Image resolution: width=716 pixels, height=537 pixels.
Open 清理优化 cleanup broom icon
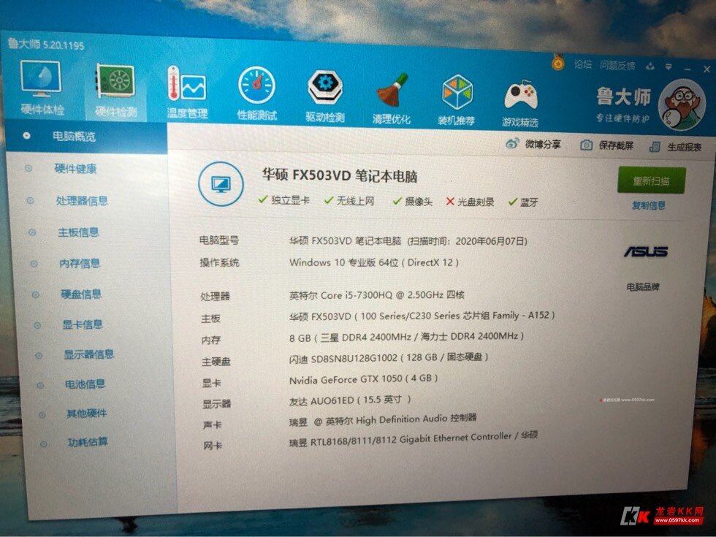pyautogui.click(x=392, y=98)
